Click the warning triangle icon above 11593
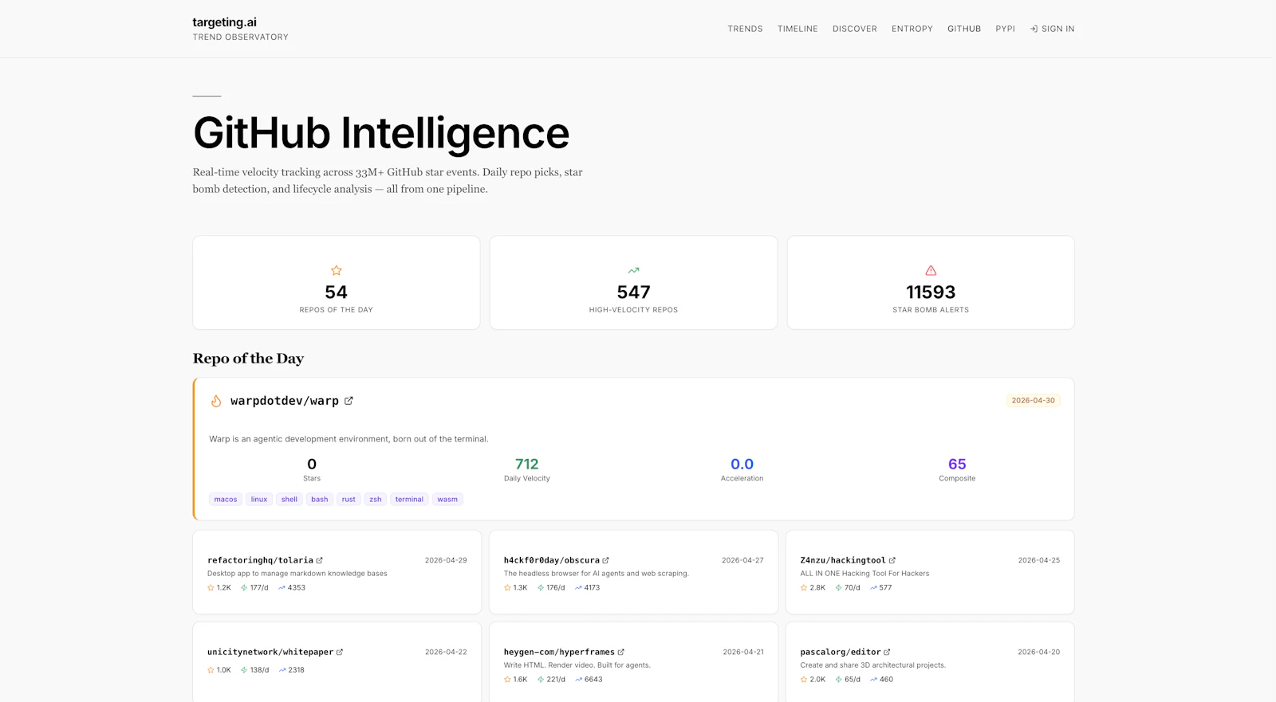This screenshot has width=1276, height=702. pos(931,270)
